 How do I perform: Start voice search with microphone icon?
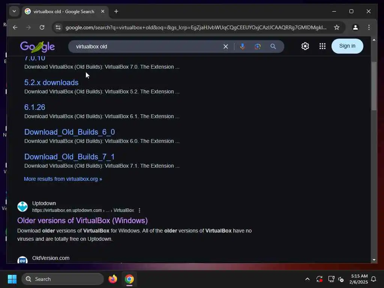243,46
